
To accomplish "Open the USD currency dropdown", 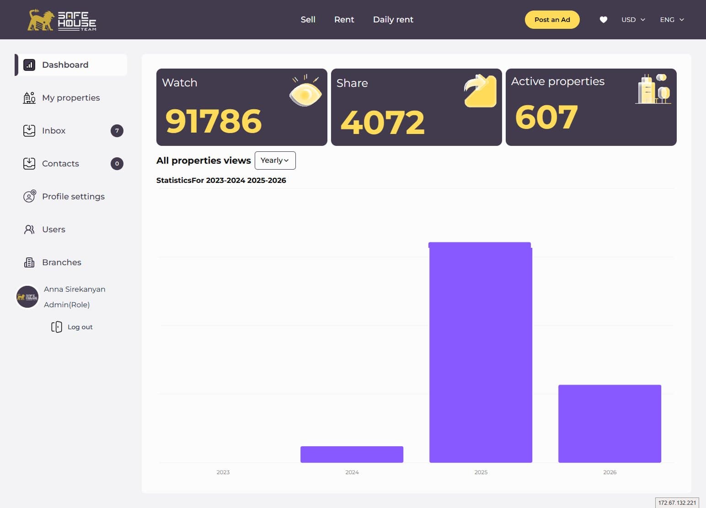I will [x=633, y=20].
